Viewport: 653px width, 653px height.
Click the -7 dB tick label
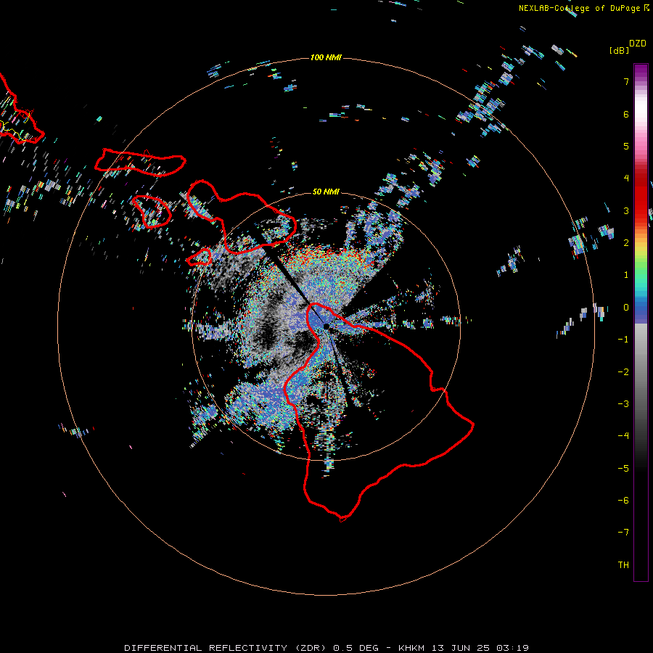click(623, 533)
